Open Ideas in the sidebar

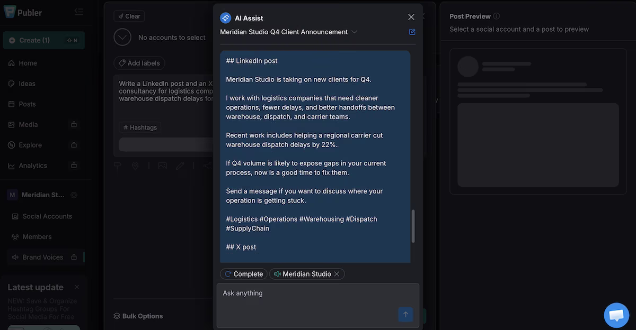pyautogui.click(x=27, y=84)
